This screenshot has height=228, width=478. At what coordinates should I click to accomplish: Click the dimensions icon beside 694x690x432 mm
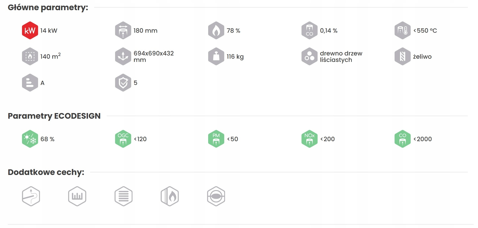point(123,57)
